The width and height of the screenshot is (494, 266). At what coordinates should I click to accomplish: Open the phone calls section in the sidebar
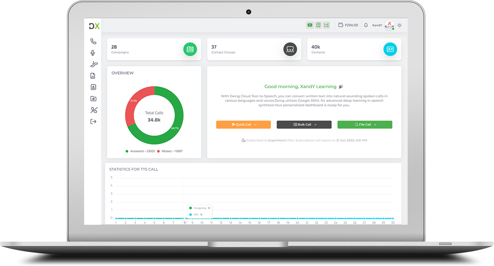pyautogui.click(x=93, y=41)
